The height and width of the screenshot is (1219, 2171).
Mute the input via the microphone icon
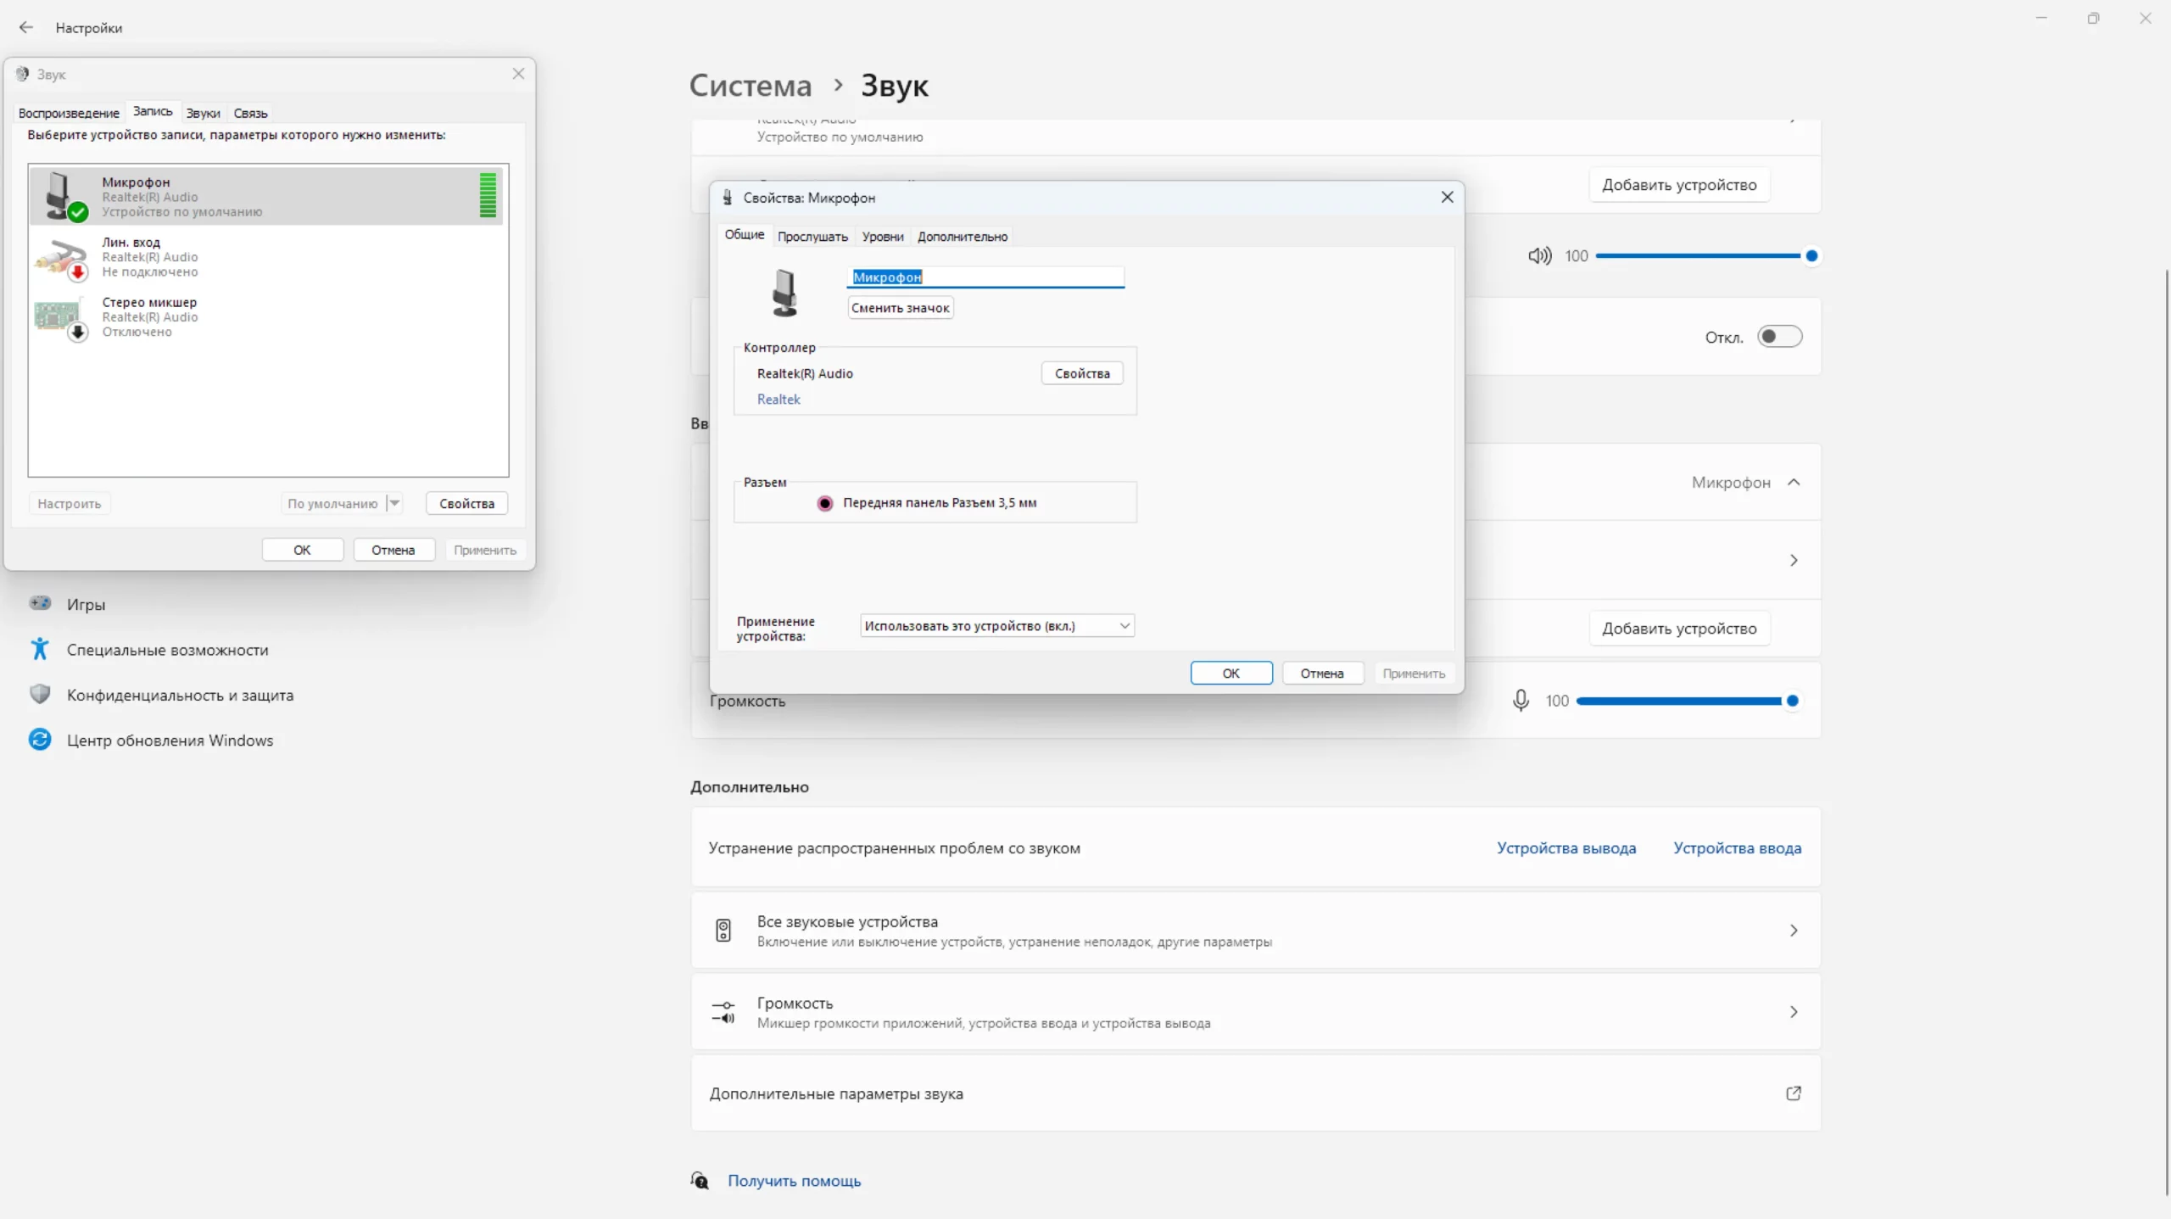[1521, 701]
